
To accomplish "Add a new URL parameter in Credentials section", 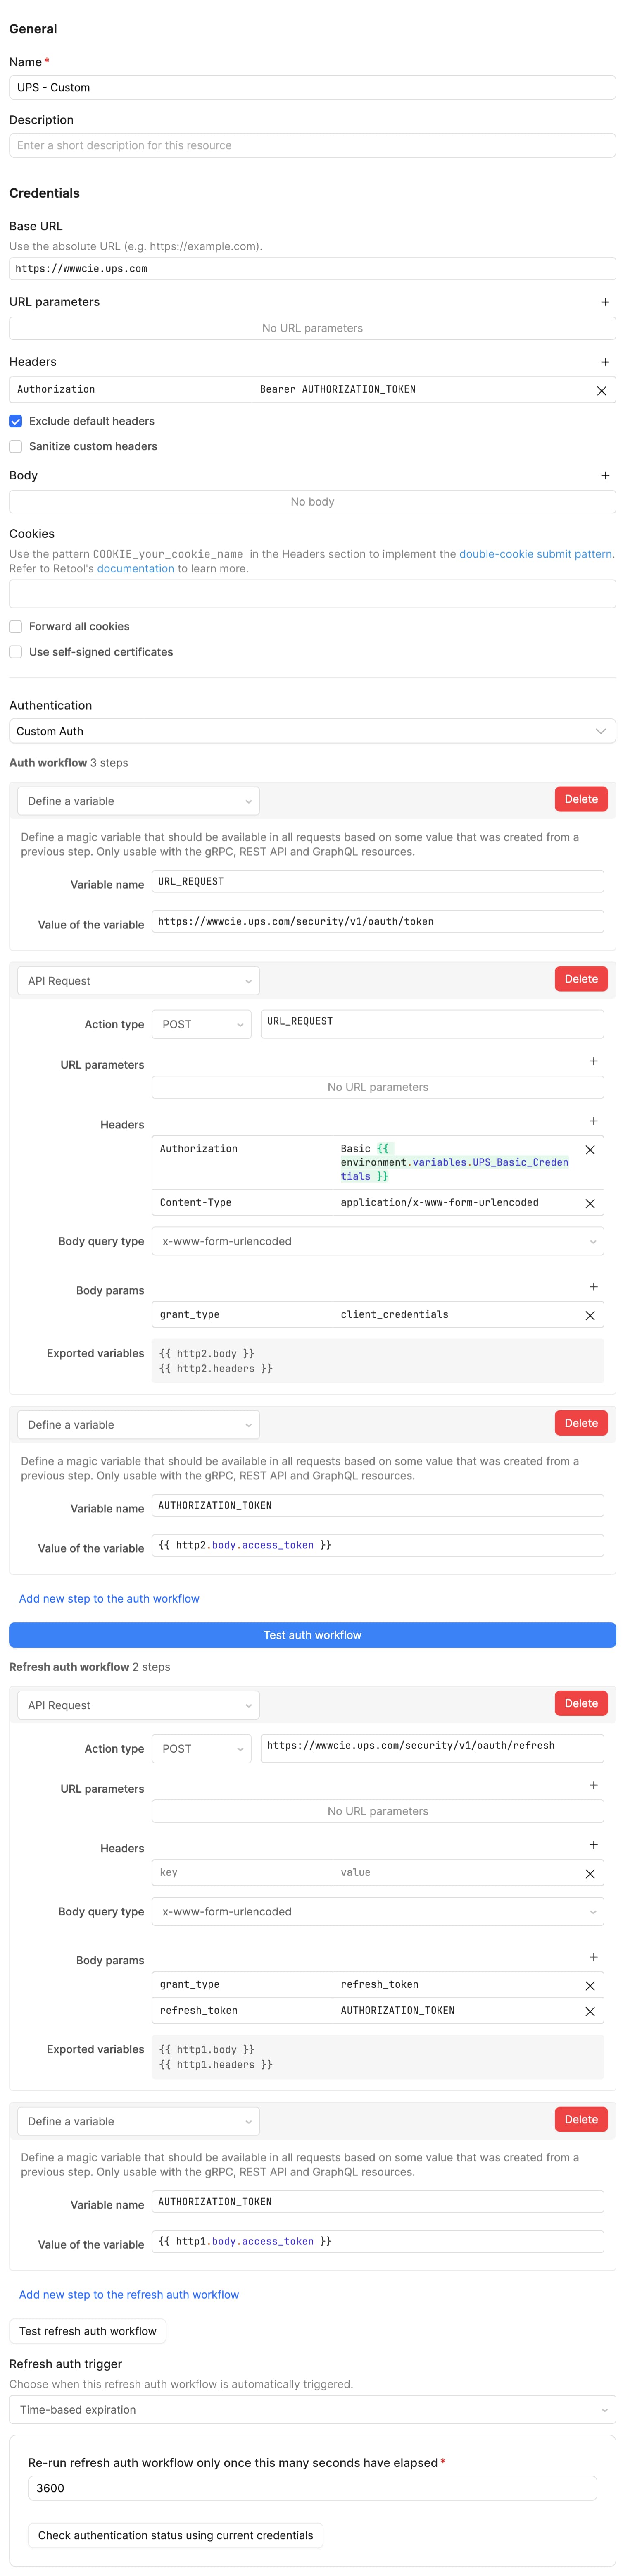I will point(605,302).
